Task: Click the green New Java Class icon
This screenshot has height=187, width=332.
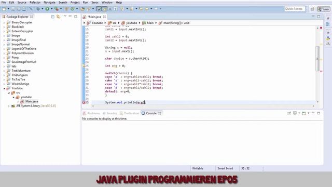Action: pyautogui.click(x=73, y=9)
